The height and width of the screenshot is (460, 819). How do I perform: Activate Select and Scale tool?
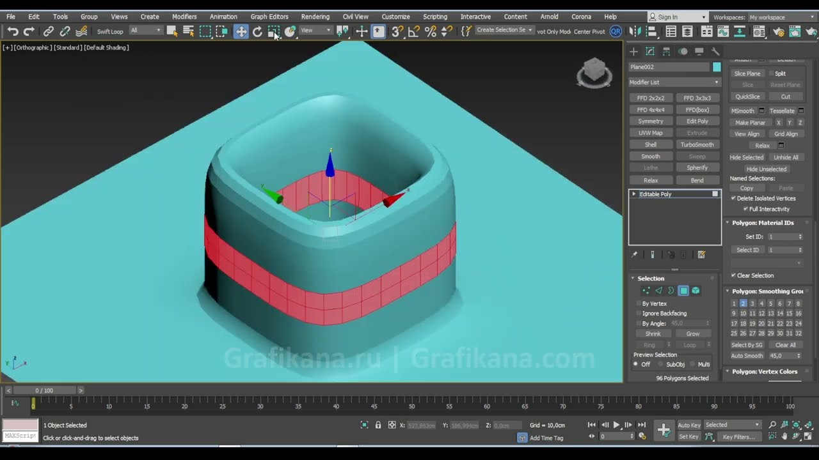click(274, 31)
